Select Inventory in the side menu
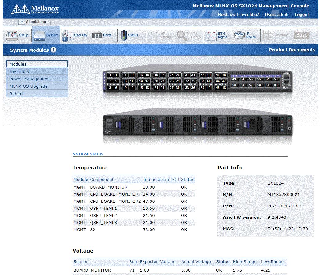334x275 pixels. click(37, 71)
